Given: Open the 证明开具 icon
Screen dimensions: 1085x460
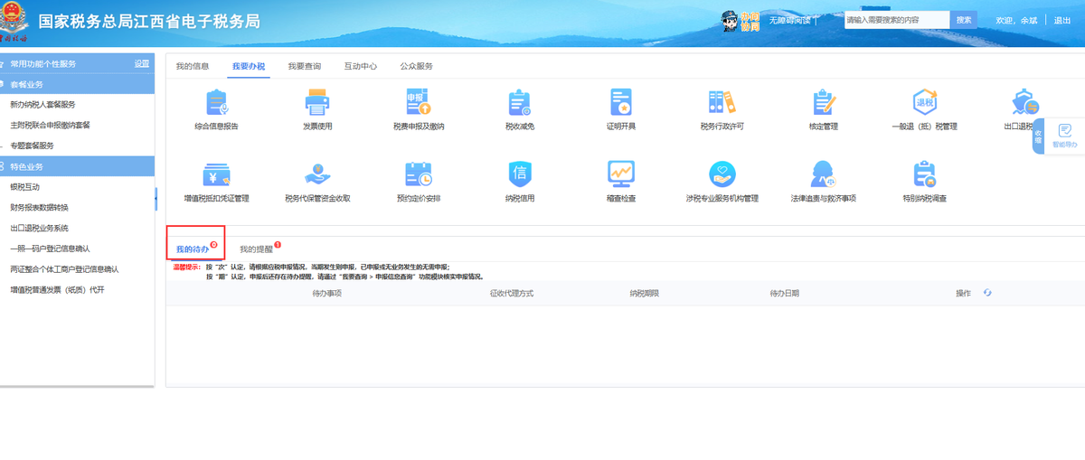Looking at the screenshot, I should click(x=621, y=103).
